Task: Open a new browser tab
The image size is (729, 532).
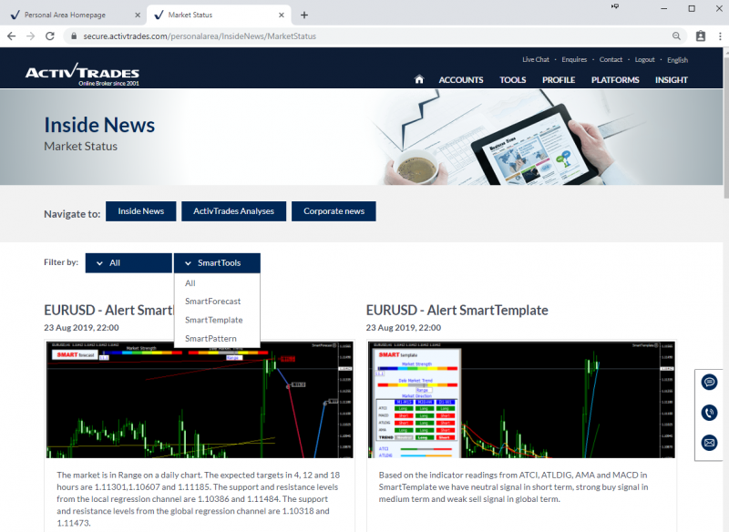Action: 304,15
